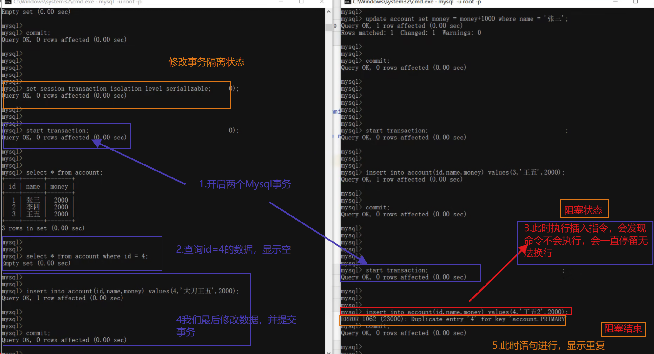
Task: Click the Windows taskbar CMD icon
Action: click(x=6, y=2)
